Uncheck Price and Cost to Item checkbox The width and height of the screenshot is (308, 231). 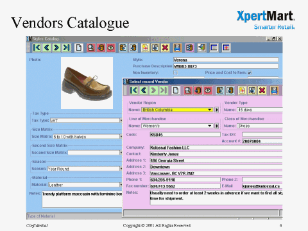pos(250,73)
